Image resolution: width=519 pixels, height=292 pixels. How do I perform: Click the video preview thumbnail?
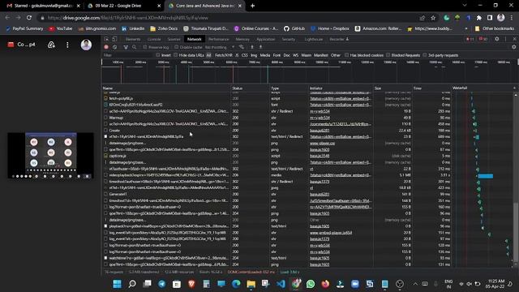point(50,156)
